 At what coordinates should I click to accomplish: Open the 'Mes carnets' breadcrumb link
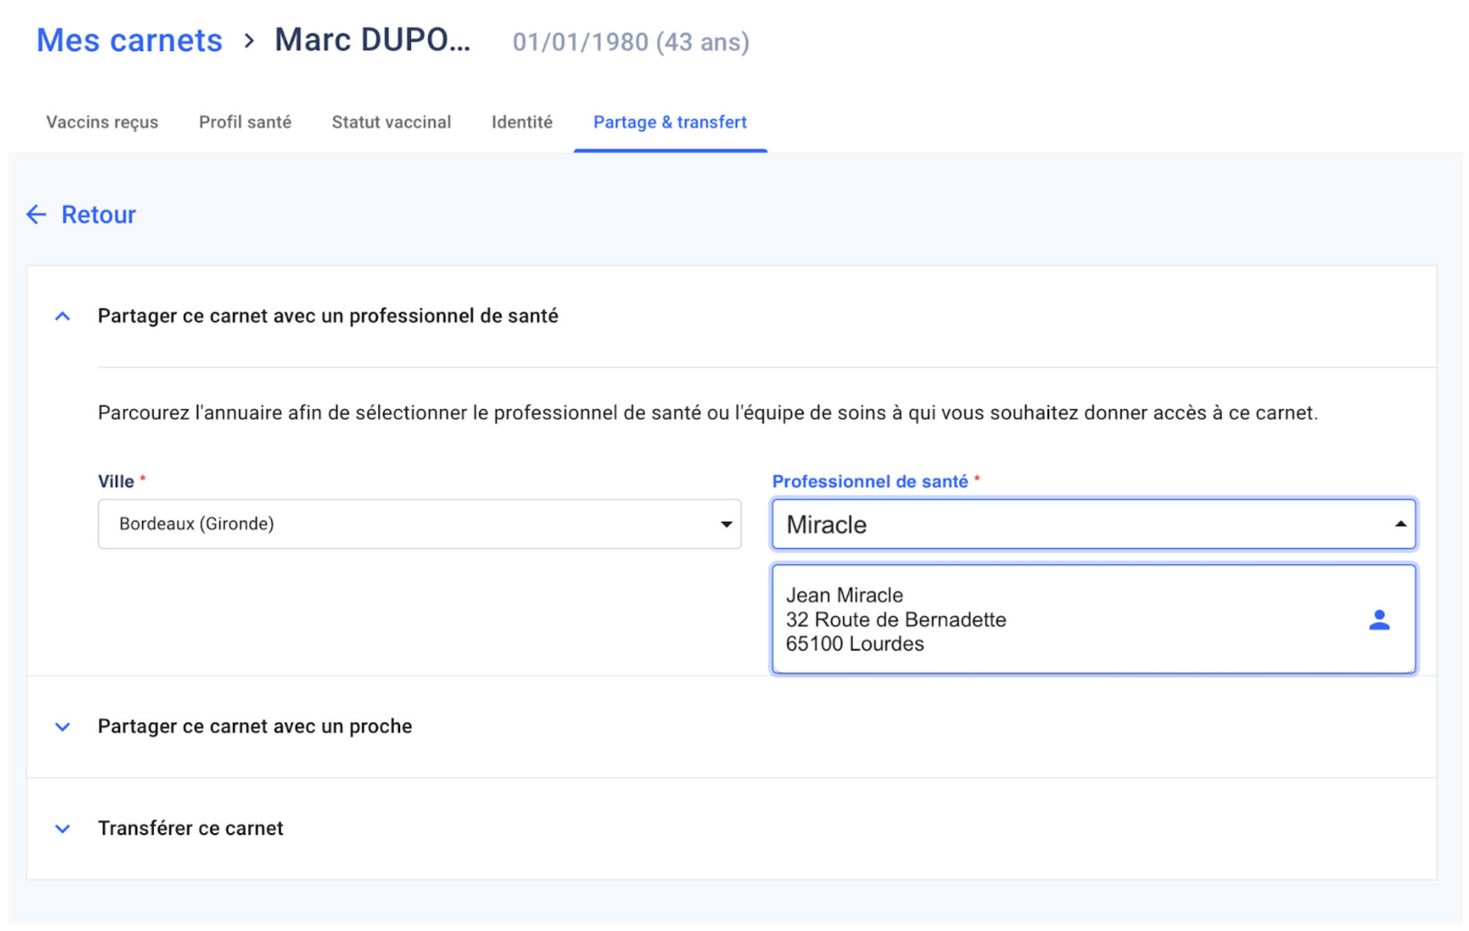(x=130, y=40)
